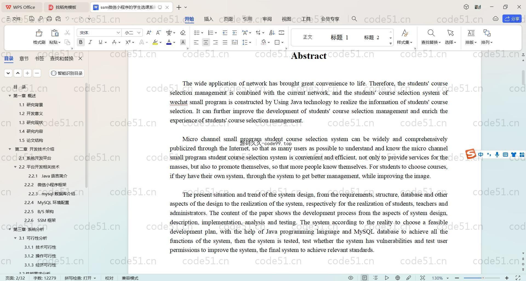Viewport: 526px width, 281px height.
Task: Open the 拼写检查 status bar option
Action: [80, 278]
